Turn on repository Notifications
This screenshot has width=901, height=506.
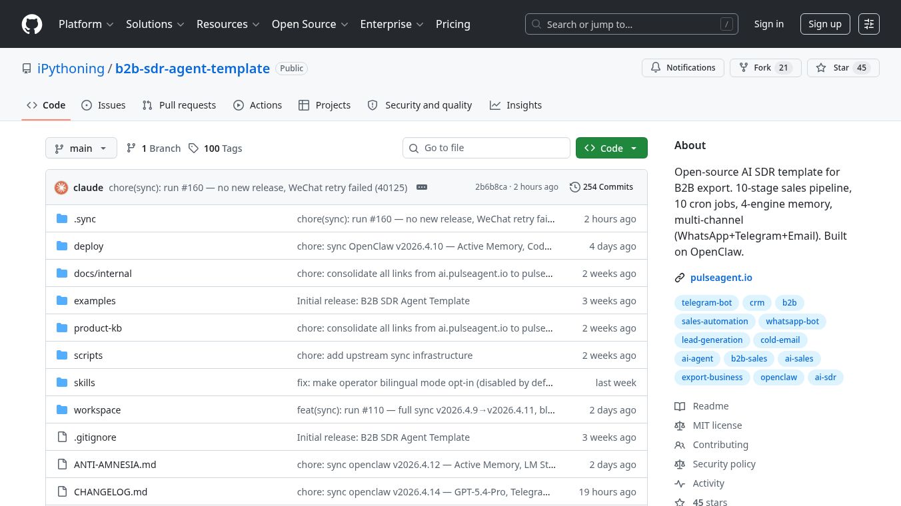pyautogui.click(x=682, y=68)
